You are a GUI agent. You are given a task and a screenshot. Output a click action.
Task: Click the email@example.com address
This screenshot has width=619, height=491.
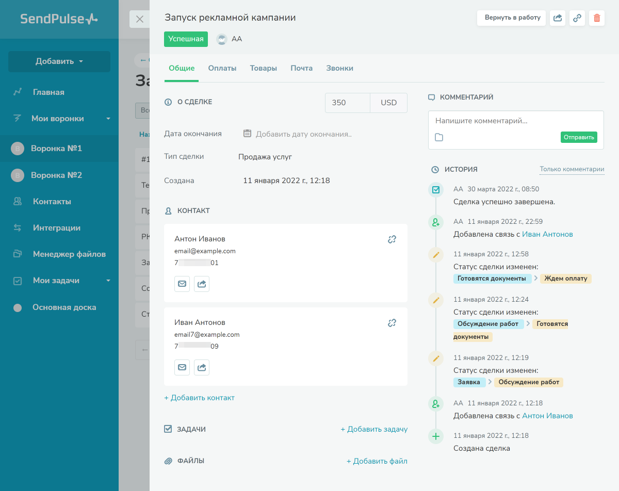click(205, 251)
